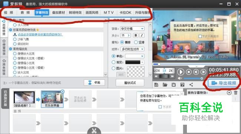Viewport: 241px width, 134px height.
Task: Click the download icon beside the Hollywood effects link
Action: [15, 35]
